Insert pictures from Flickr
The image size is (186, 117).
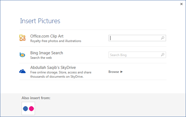click(28, 109)
